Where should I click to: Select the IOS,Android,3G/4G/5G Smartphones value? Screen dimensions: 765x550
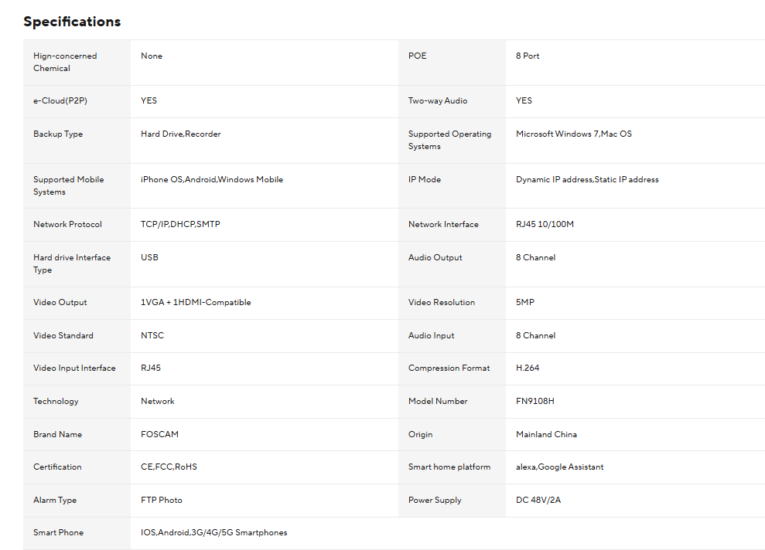coord(213,532)
